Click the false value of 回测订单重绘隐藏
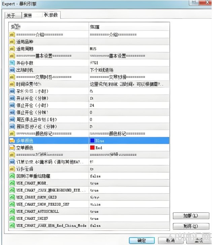The height and width of the screenshot is (245, 213). click(x=95, y=176)
